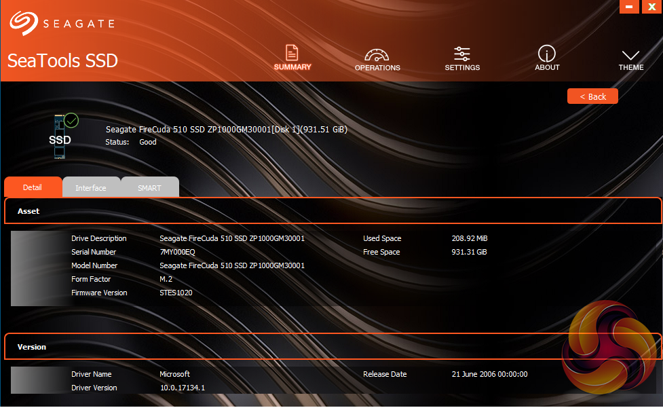Expand the Theme chevron menu
The width and height of the screenshot is (663, 408).
point(631,60)
